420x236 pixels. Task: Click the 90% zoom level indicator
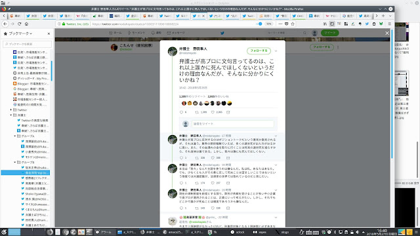click(x=268, y=24)
